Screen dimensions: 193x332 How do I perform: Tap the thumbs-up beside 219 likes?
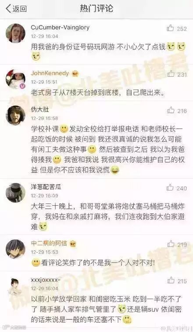171,244
